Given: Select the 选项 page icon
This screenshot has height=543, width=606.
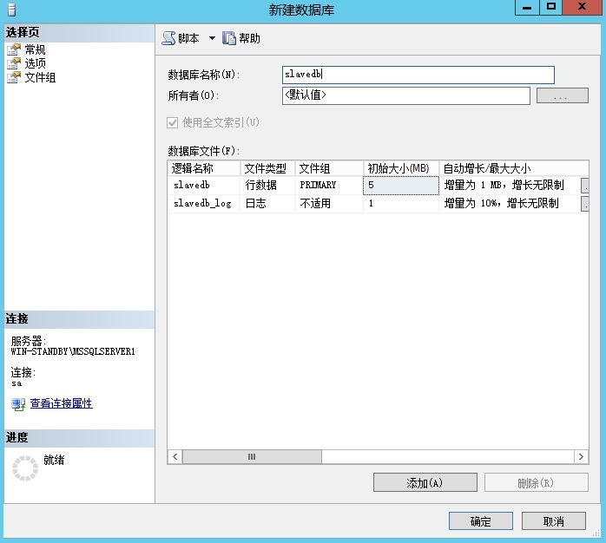Looking at the screenshot, I should 14,64.
